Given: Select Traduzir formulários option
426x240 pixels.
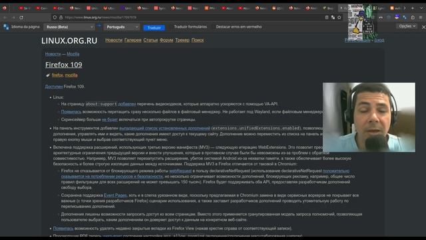Looking at the screenshot, I should 190,27.
